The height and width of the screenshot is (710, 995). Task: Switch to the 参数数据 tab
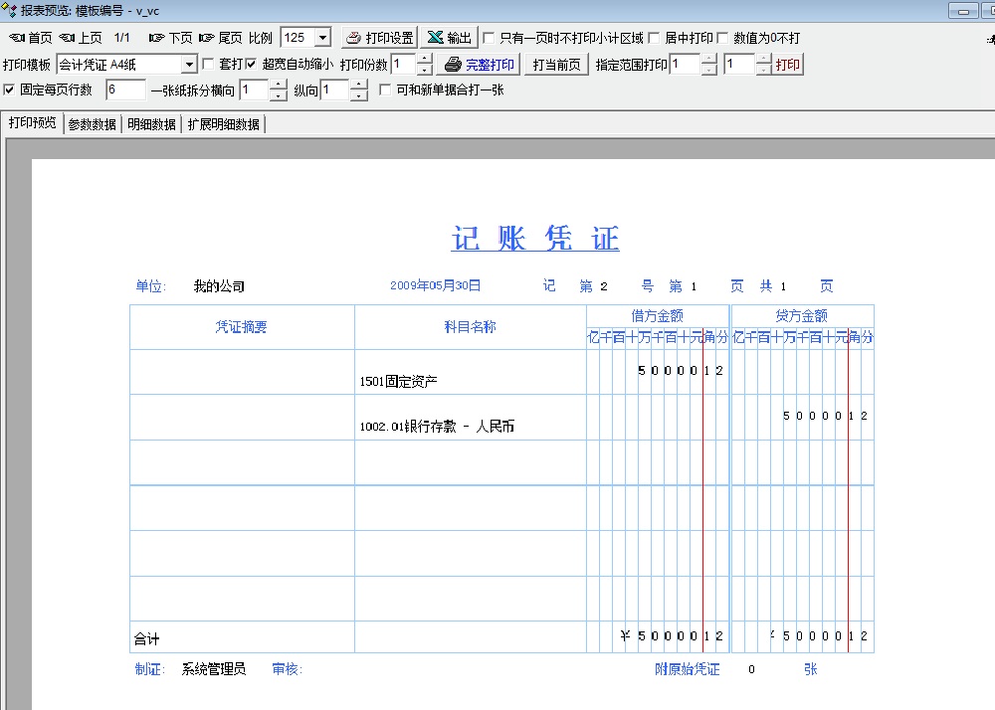point(93,124)
